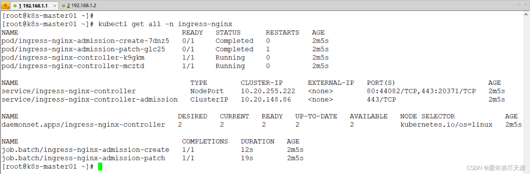Click the green terminal cursor block
The width and height of the screenshot is (530, 174).
click(x=100, y=166)
